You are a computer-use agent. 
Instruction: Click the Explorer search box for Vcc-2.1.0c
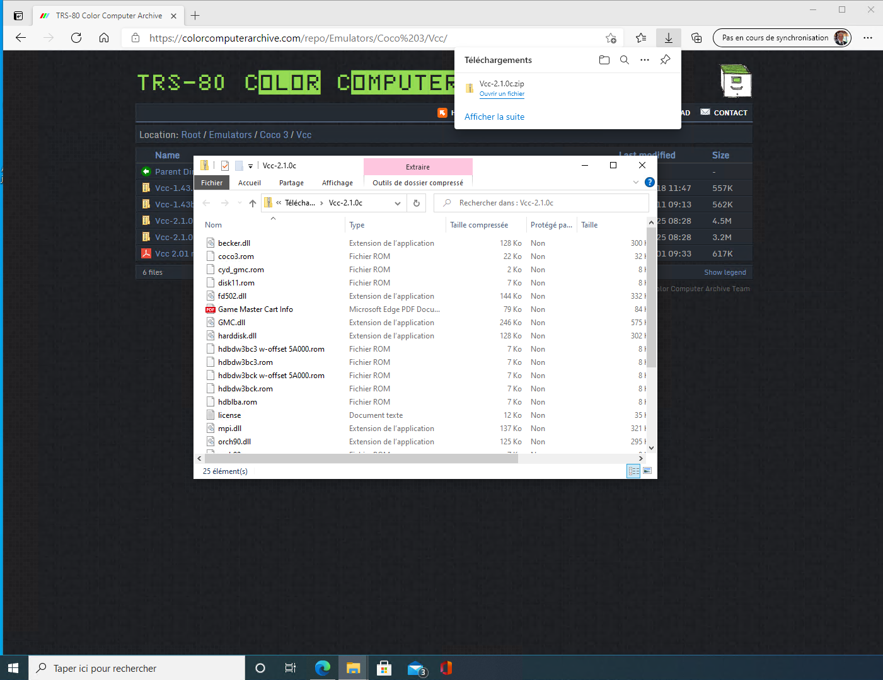[541, 203]
